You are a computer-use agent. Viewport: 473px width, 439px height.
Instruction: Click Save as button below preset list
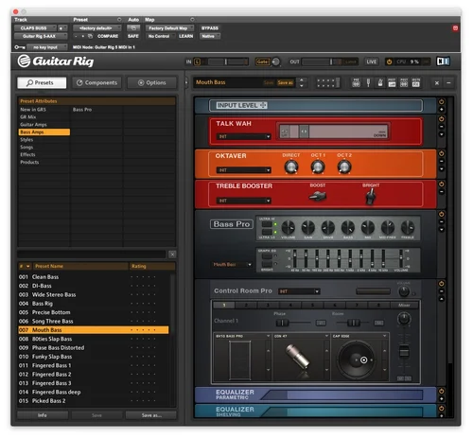pos(151,415)
